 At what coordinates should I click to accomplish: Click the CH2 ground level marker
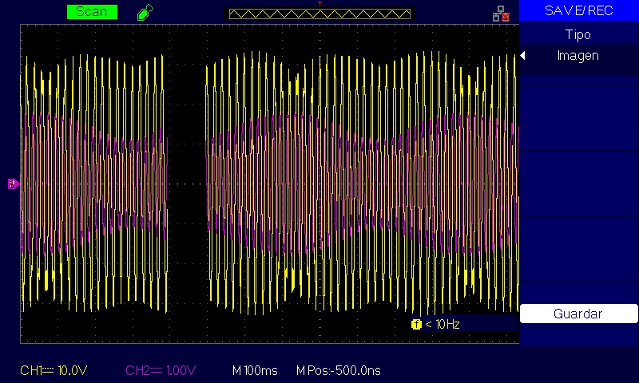pos(13,184)
